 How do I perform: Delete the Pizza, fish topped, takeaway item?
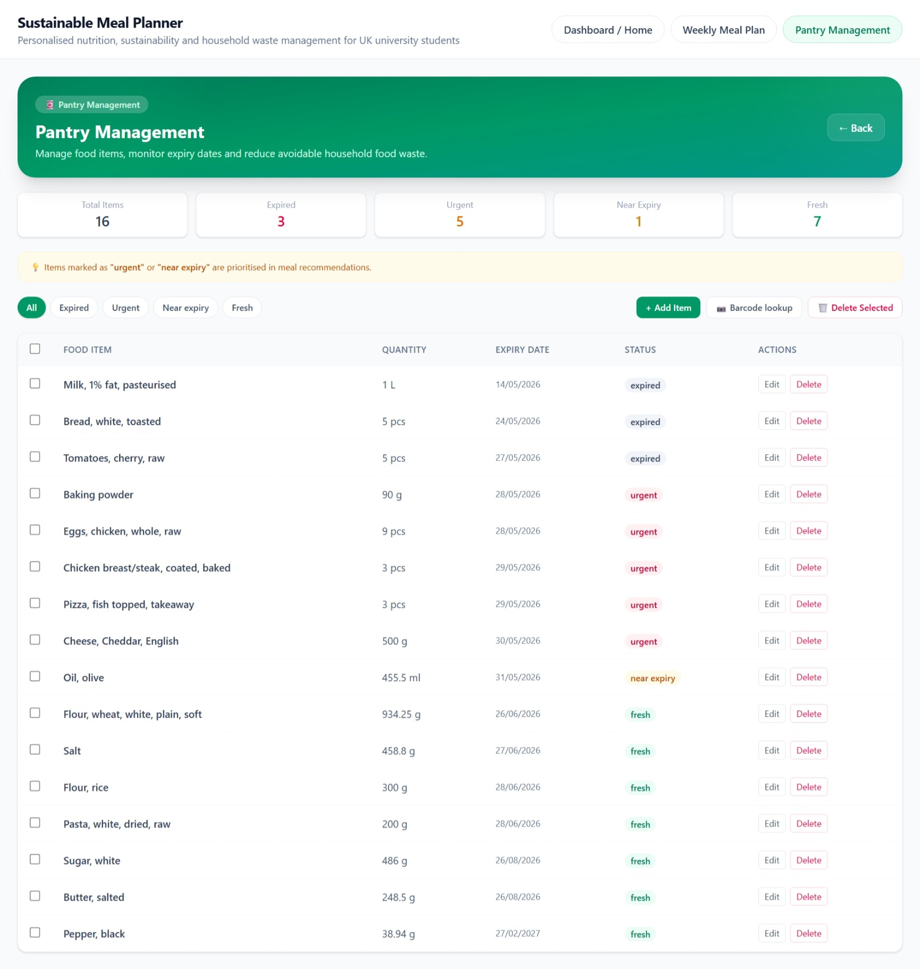click(808, 604)
